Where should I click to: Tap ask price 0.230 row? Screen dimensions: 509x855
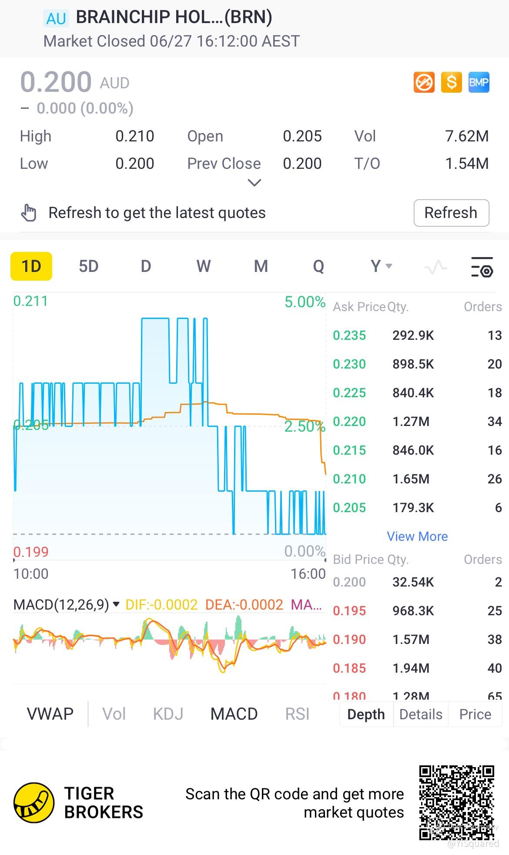[417, 364]
